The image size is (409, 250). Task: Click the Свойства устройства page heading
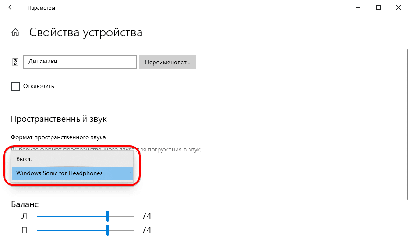click(x=85, y=33)
